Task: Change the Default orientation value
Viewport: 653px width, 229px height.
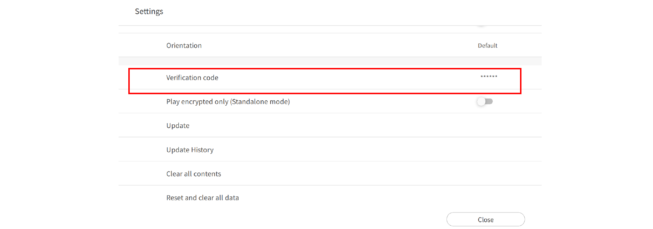Action: [487, 46]
